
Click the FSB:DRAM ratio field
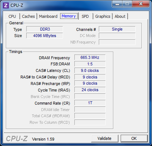(90, 64)
